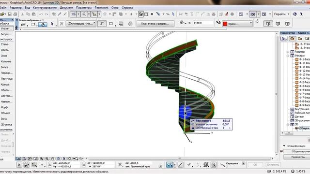Select the eyedropper pick-up parameters tool
The image size is (310, 174).
coord(60,14)
